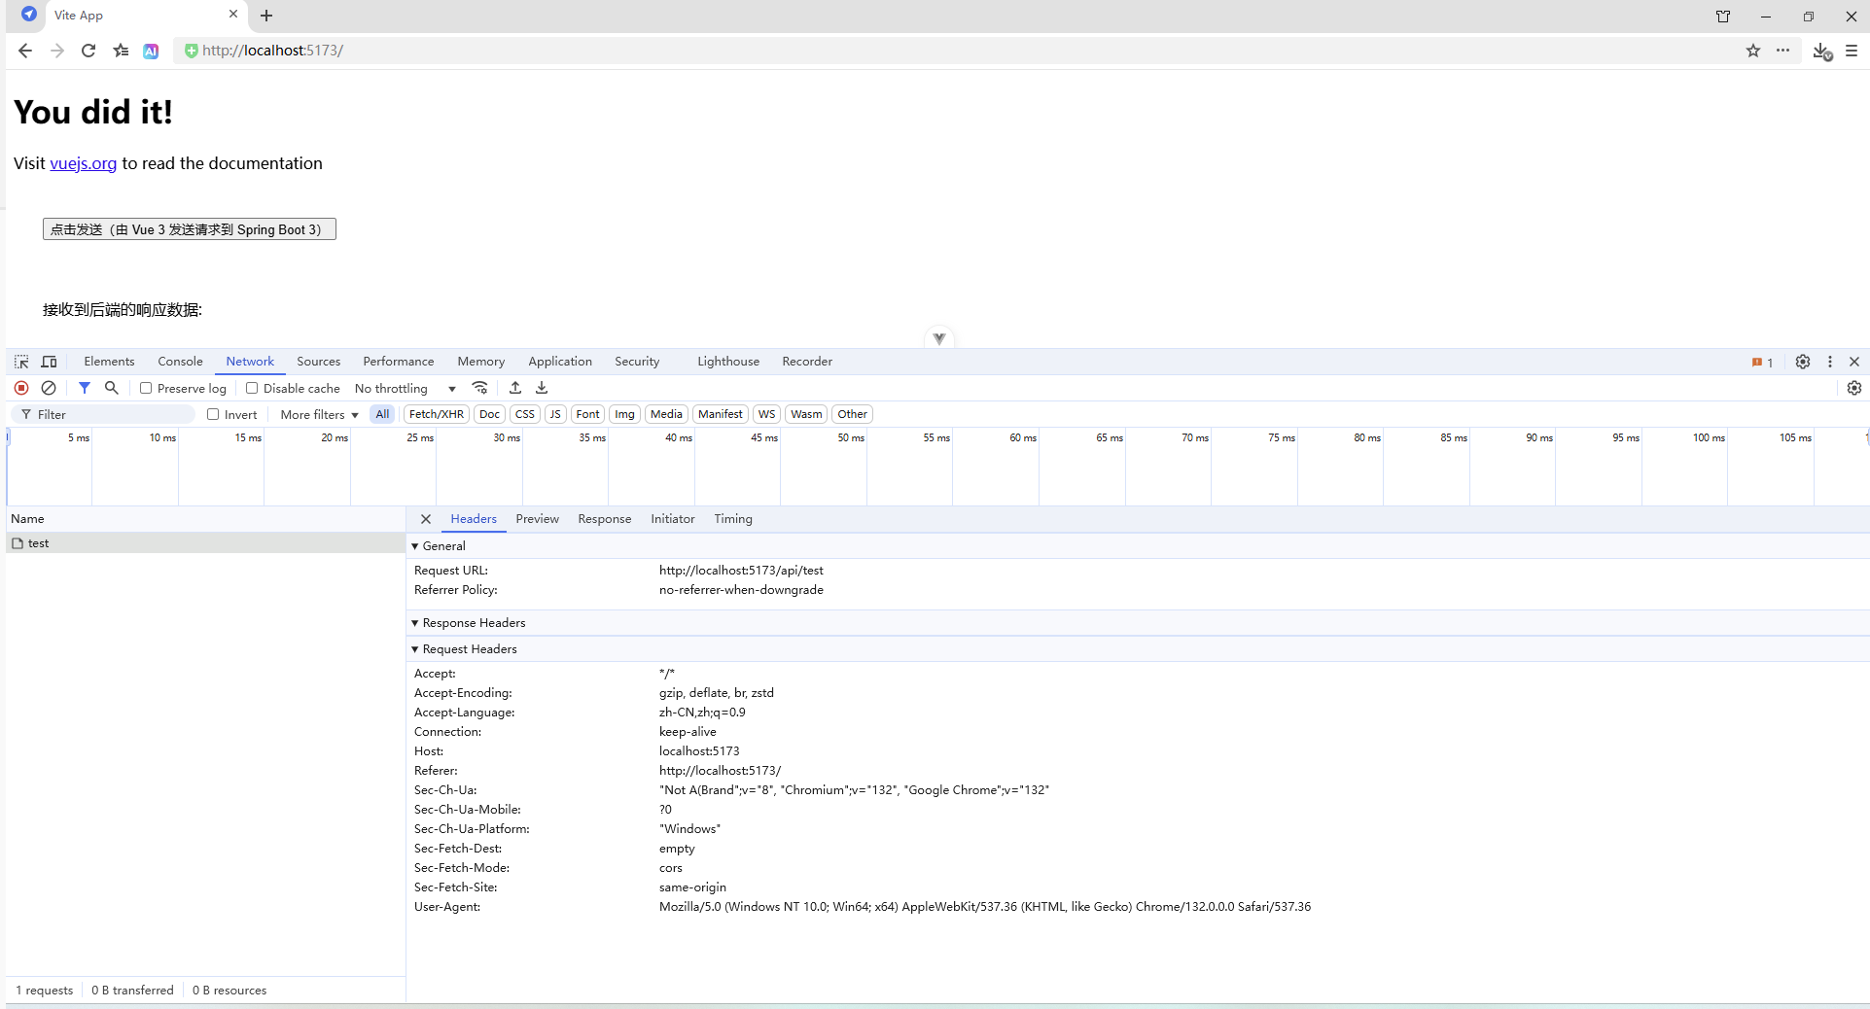Export HAR file with download icon
Screen dimensions: 1870x1009
pyautogui.click(x=542, y=388)
